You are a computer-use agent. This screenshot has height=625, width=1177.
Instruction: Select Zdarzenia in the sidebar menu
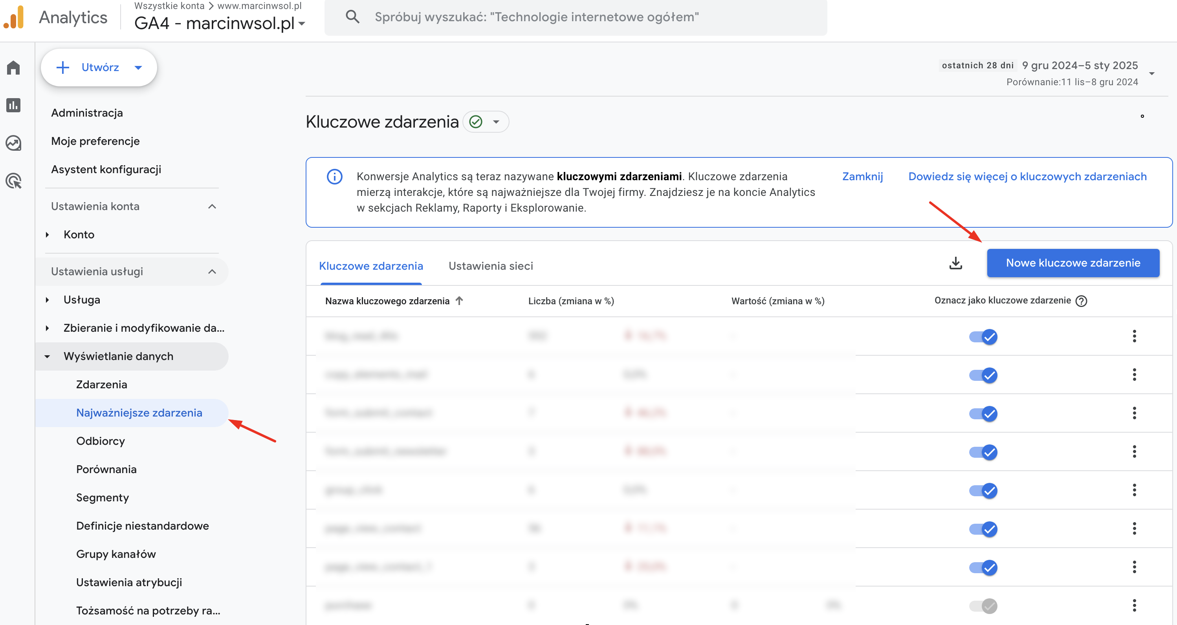click(101, 384)
